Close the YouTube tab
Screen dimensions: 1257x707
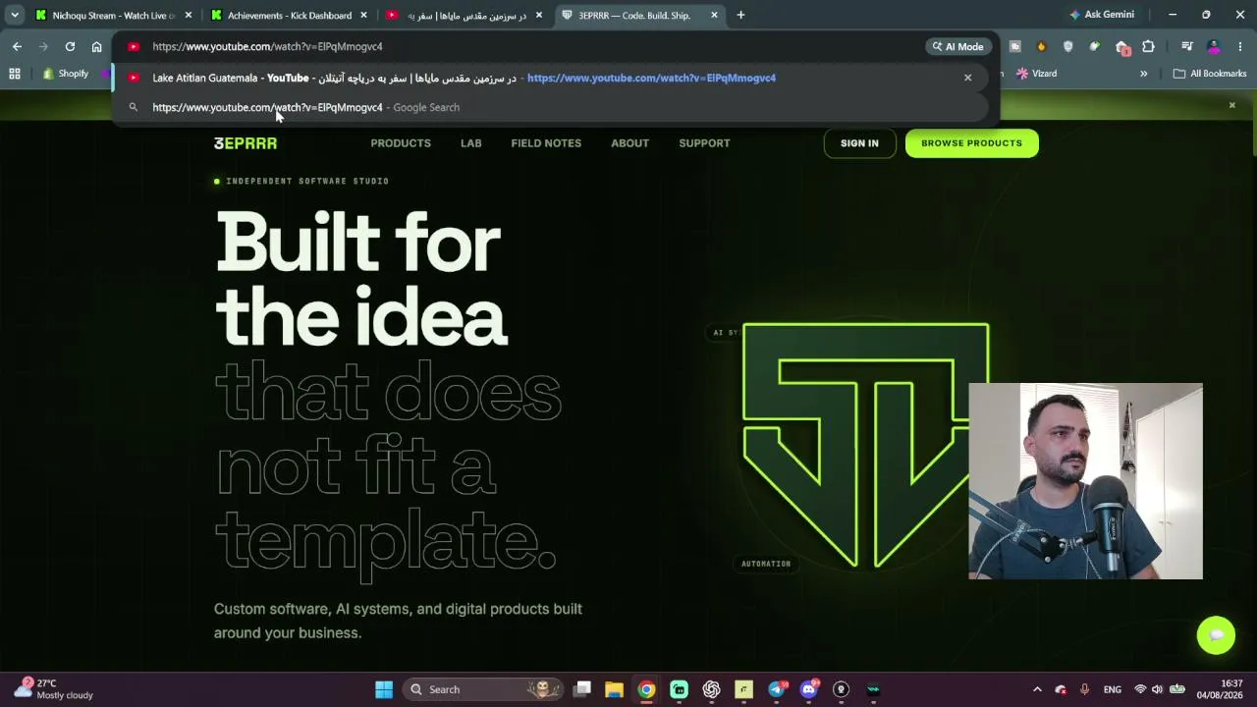[x=538, y=15]
